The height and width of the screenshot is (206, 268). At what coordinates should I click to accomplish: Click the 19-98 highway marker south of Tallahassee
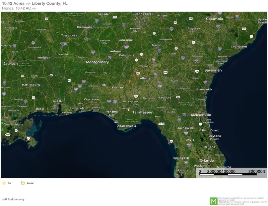coord(161,123)
